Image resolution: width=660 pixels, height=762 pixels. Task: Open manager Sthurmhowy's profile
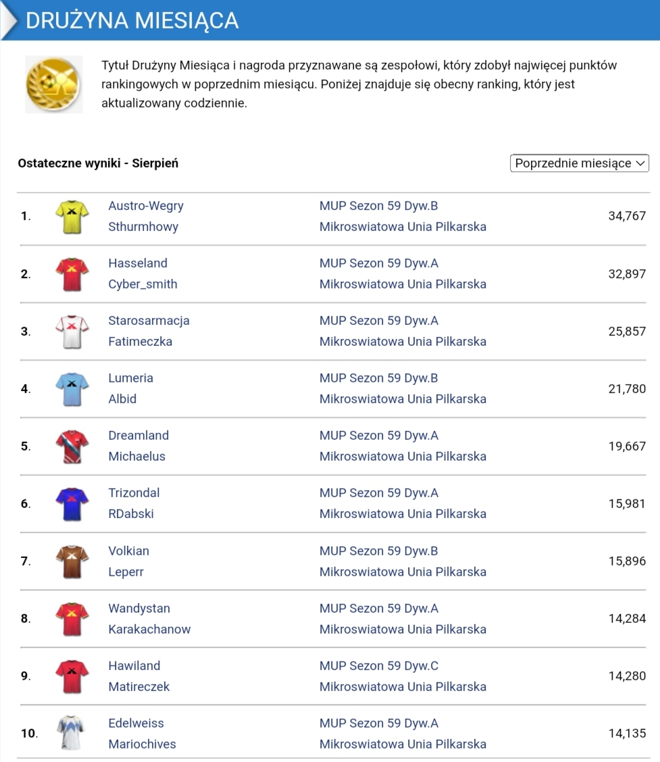click(143, 227)
